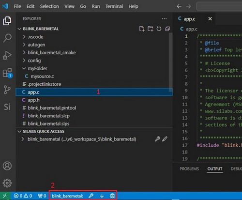Expand blink_baremetal project in Quick Access
Viewport: 242px width, 200px height.
[23, 139]
